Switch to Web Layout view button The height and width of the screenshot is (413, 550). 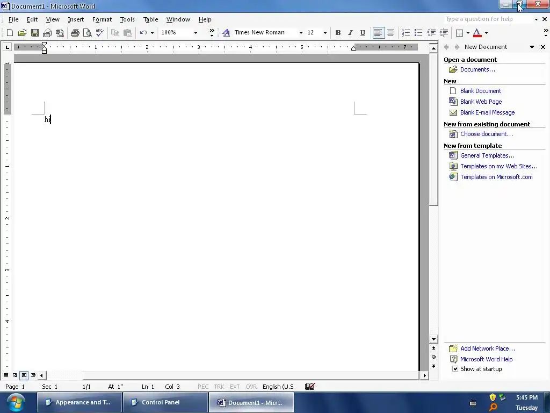[15, 375]
